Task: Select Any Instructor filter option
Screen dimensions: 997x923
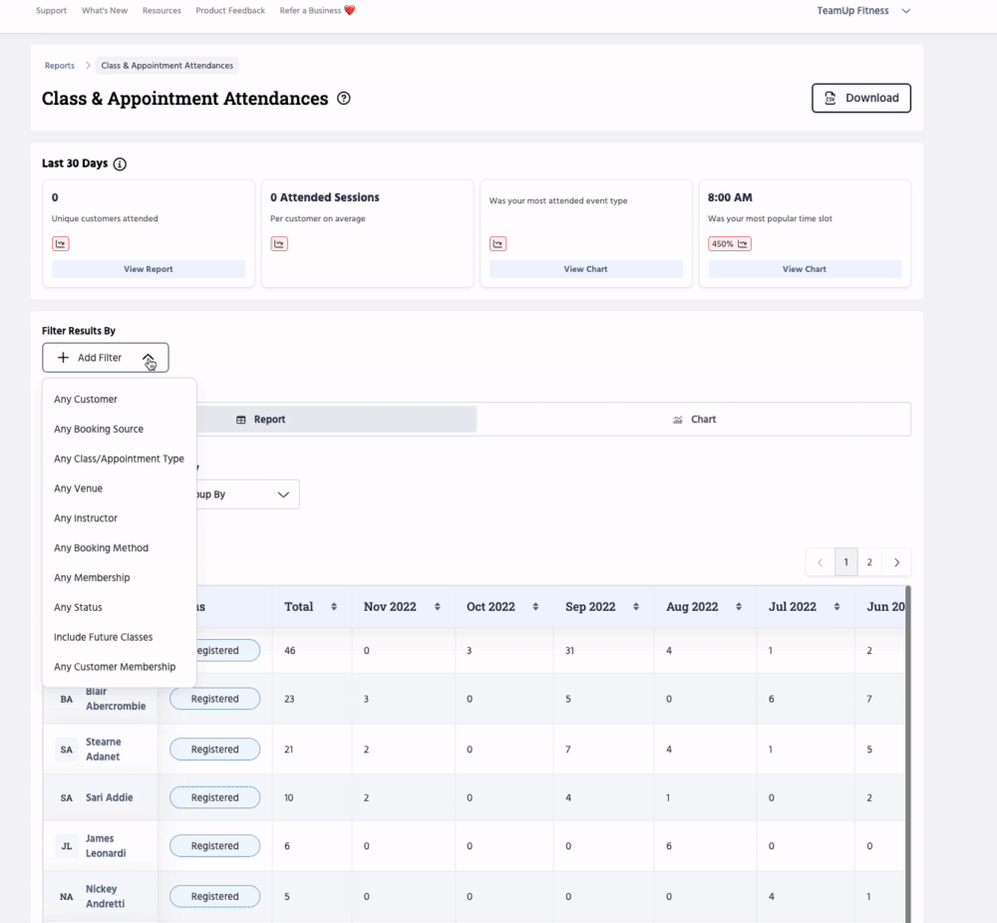Action: click(x=86, y=518)
